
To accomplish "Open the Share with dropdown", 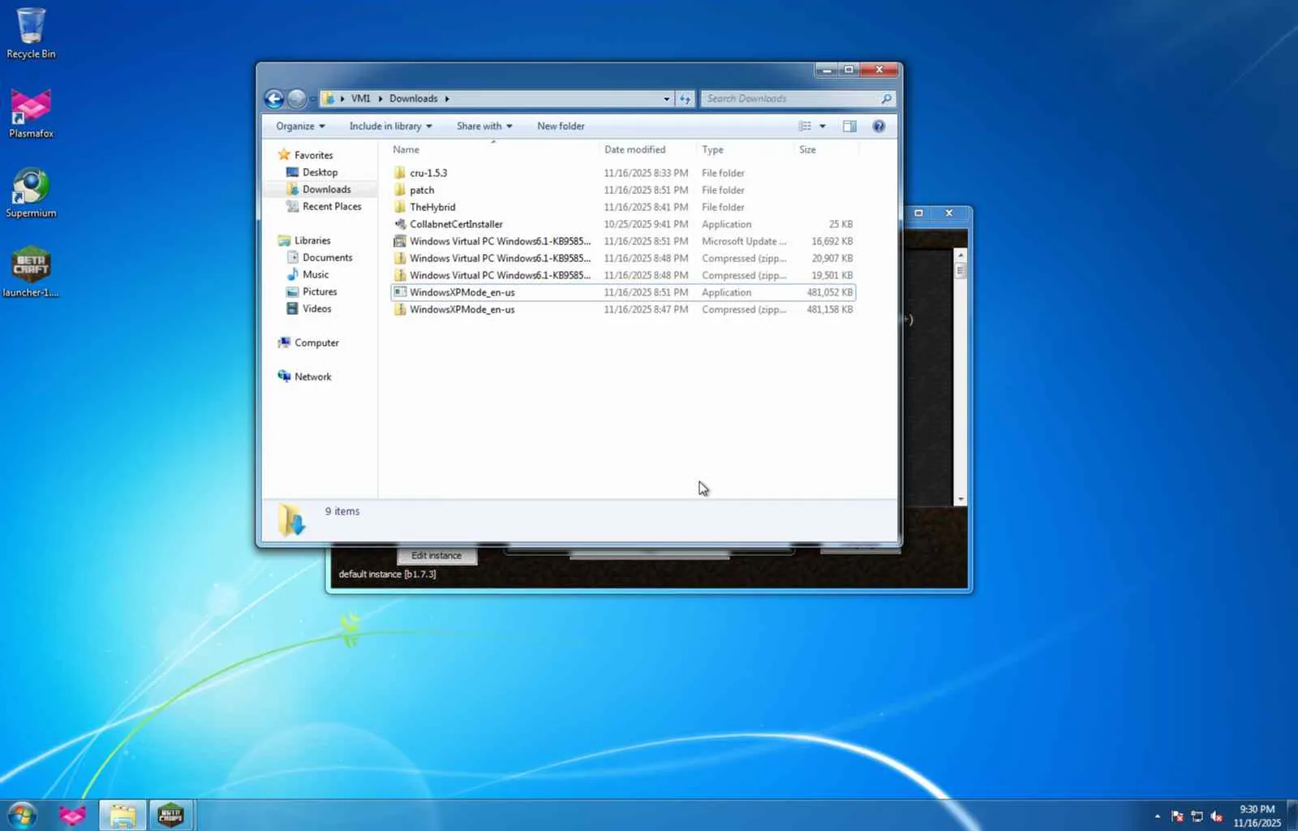I will (484, 127).
